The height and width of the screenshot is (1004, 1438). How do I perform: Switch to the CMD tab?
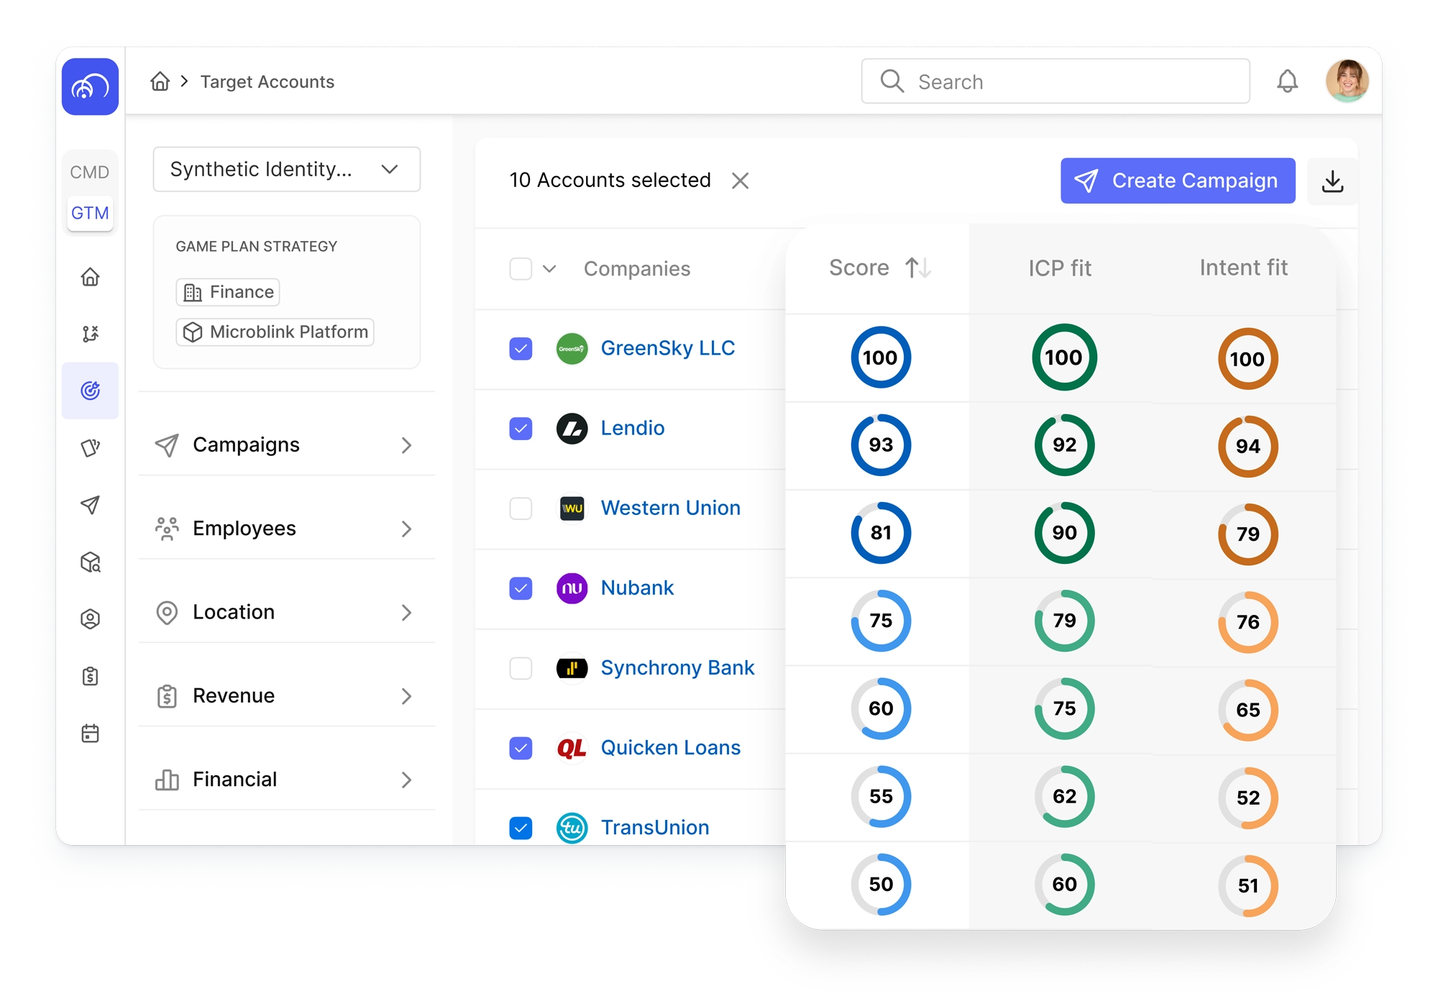[90, 173]
